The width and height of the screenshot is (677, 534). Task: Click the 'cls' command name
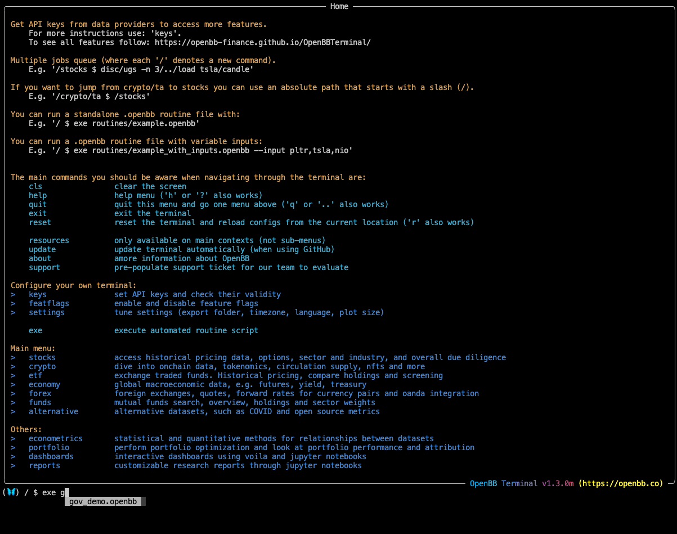tap(35, 186)
